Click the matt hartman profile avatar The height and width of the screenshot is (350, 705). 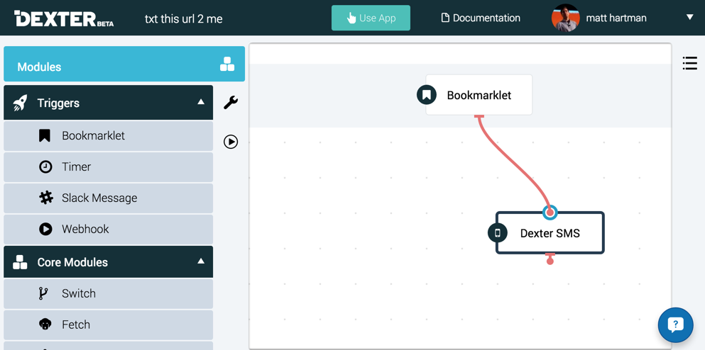[x=565, y=18]
